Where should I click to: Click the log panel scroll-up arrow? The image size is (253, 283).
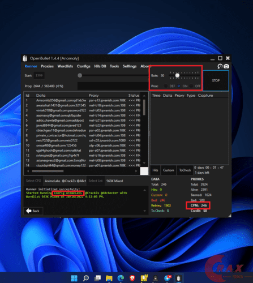point(144,190)
